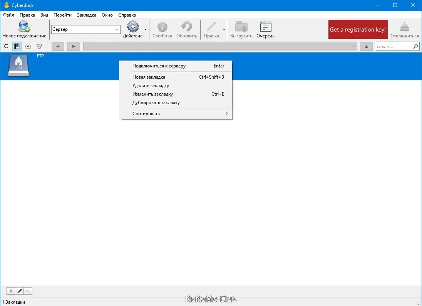The width and height of the screenshot is (422, 306).
Task: Open the path dropdown bar
Action: tap(220, 46)
